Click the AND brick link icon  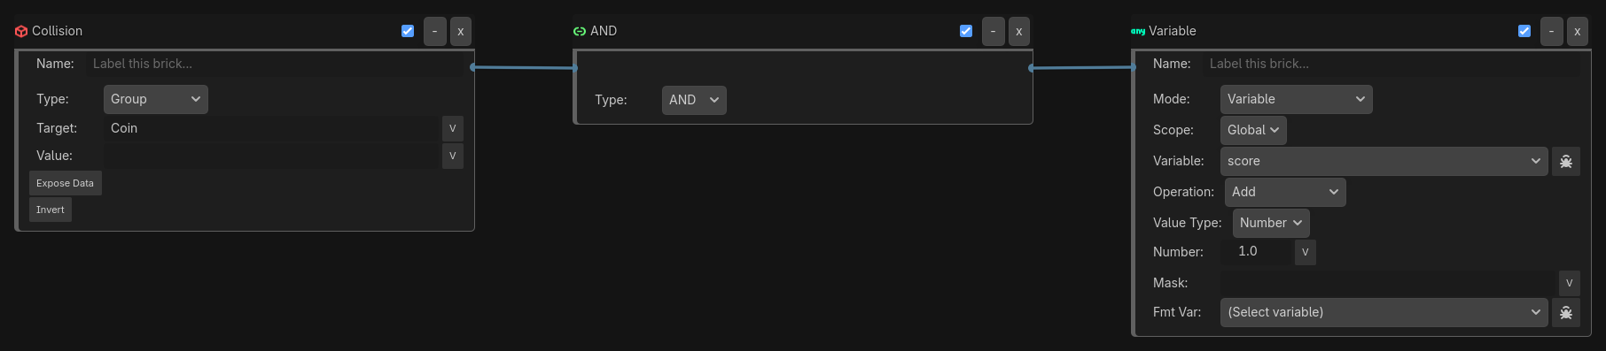point(580,31)
